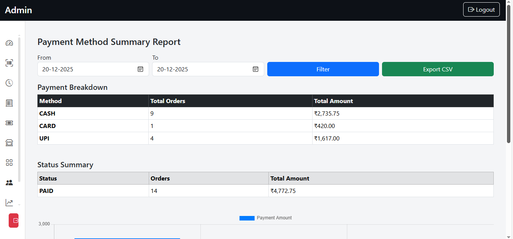This screenshot has height=239, width=513.
Task: Click the red logout icon at sidebar bottom
Action: click(14, 220)
